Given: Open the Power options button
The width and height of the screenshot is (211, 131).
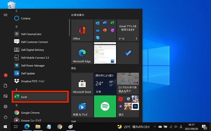Looking at the screenshot, I should (x=5, y=117).
